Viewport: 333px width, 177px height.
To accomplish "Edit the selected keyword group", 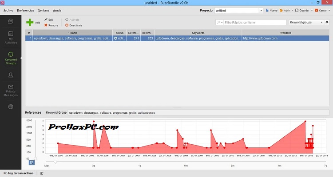I will [49, 19].
